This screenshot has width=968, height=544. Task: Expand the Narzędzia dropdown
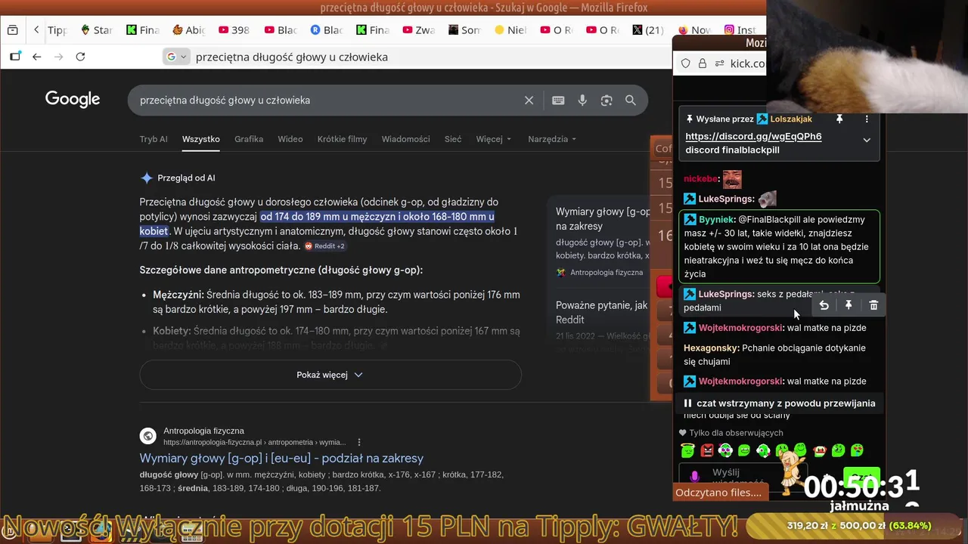click(552, 139)
